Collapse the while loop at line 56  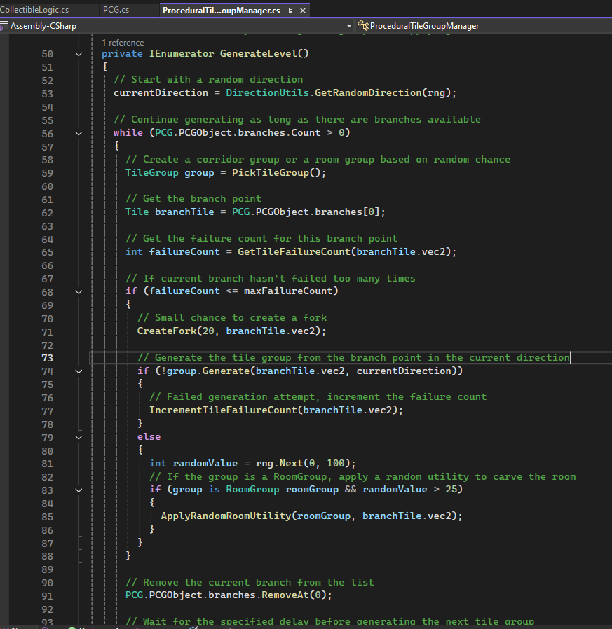pos(79,133)
